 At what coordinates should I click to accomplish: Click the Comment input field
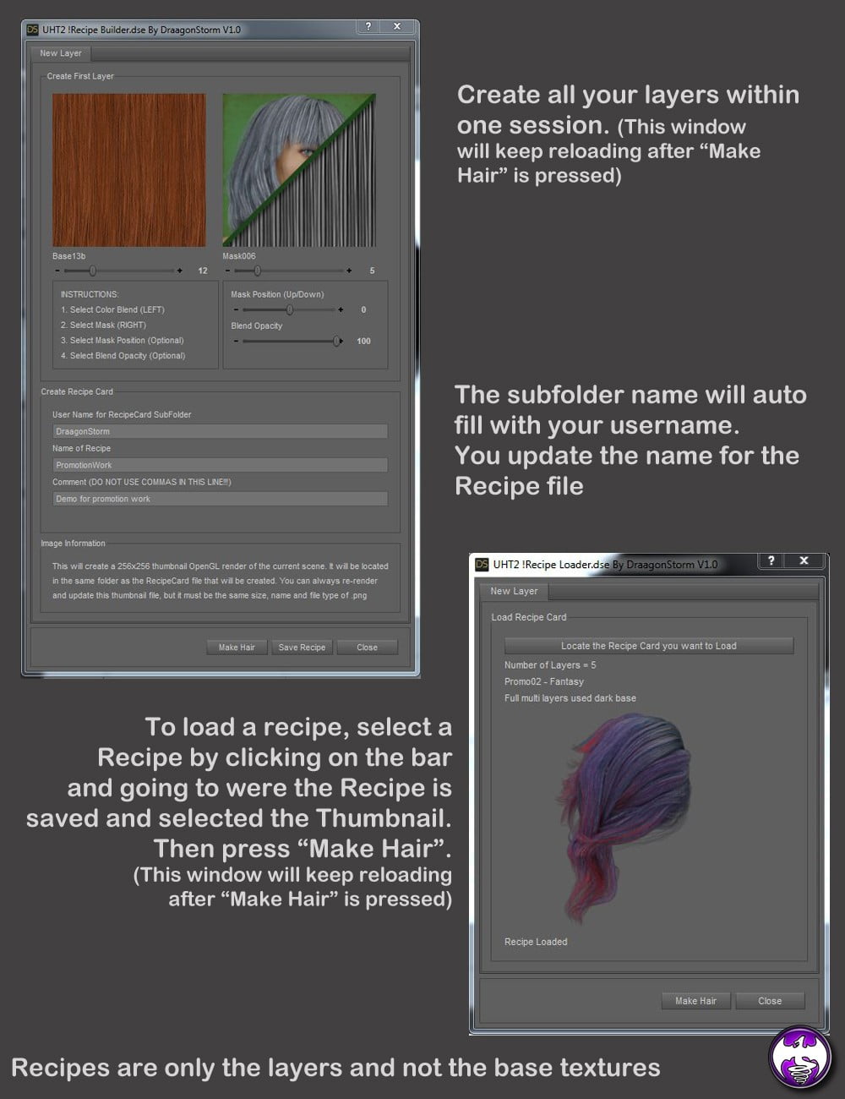[220, 499]
